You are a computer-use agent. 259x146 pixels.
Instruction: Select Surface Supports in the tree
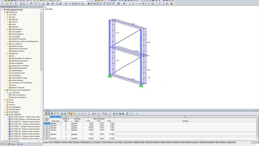pyautogui.click(x=17, y=34)
